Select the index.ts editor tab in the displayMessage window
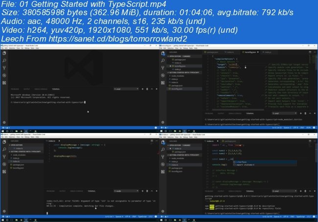Viewport: 318px width, 222px height. [52, 141]
